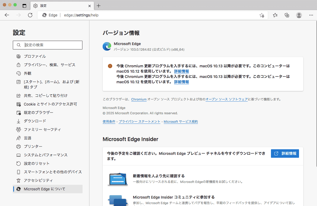Reload the page with refresh icon
The width and height of the screenshot is (317, 206).
[x=30, y=15]
